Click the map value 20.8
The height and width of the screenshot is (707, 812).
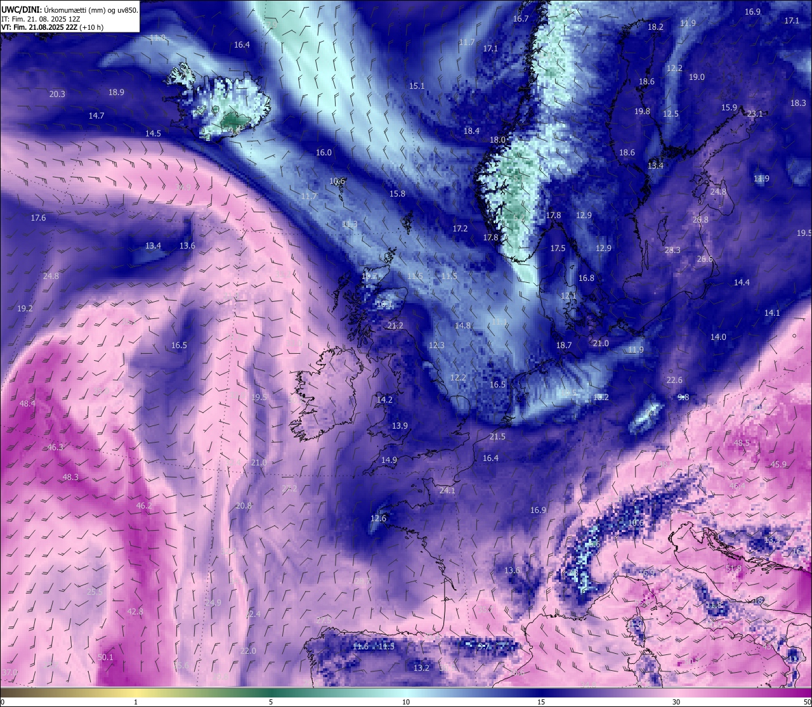pos(244,505)
